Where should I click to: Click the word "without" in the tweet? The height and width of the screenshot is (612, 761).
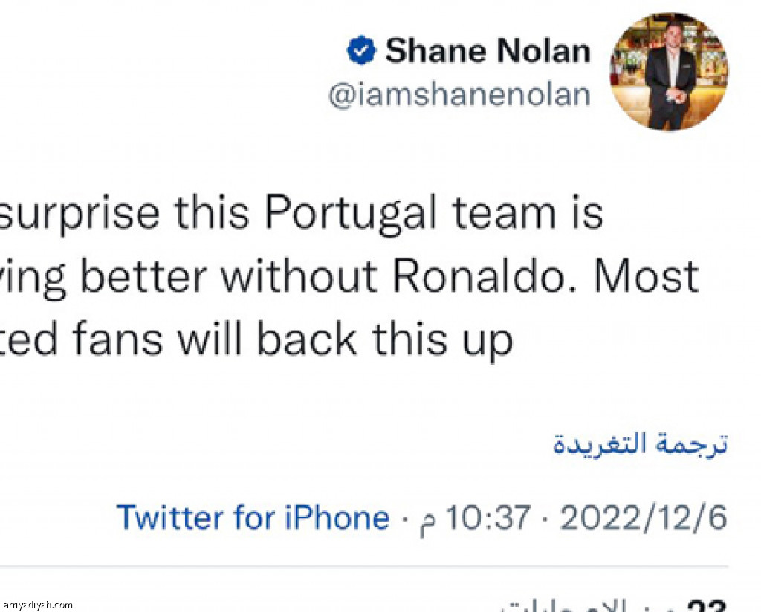click(x=299, y=277)
